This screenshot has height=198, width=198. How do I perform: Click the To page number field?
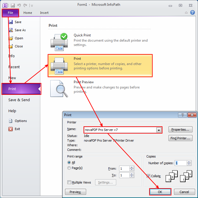point(124,175)
